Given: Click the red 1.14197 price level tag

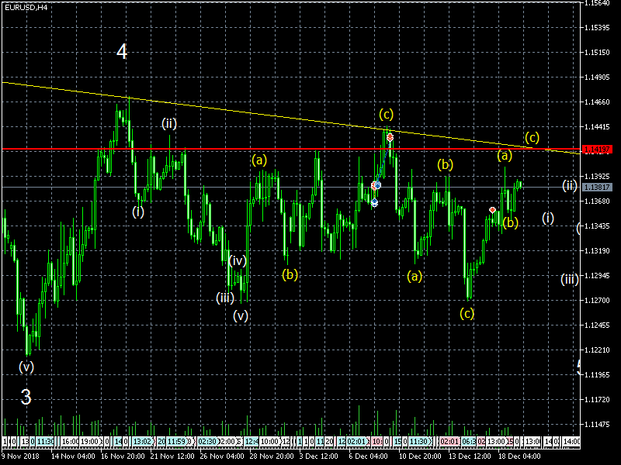Looking at the screenshot, I should tap(597, 149).
